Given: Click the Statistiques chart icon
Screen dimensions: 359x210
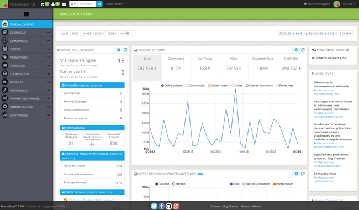Looking at the screenshot, I should point(4,115).
